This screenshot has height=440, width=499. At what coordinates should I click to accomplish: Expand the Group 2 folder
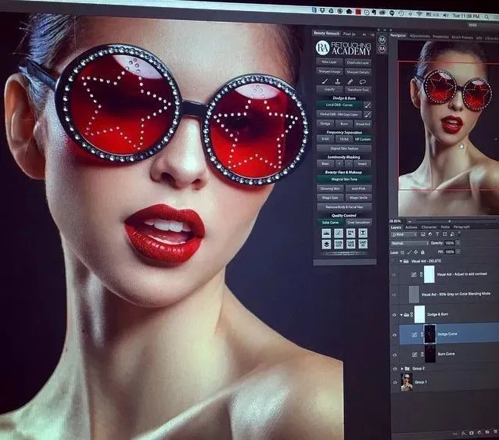pyautogui.click(x=402, y=368)
